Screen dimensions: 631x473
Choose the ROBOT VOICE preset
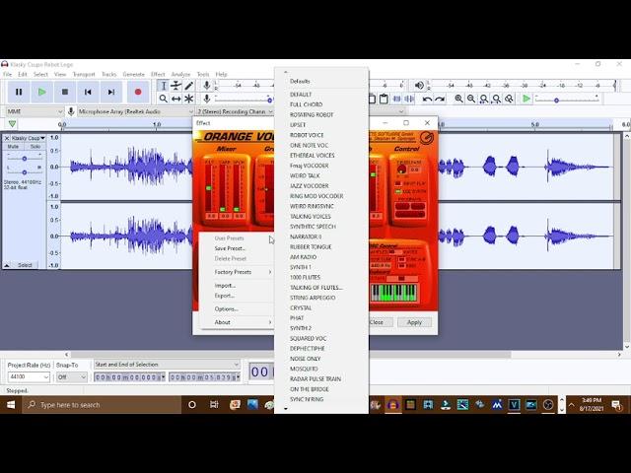tap(307, 135)
